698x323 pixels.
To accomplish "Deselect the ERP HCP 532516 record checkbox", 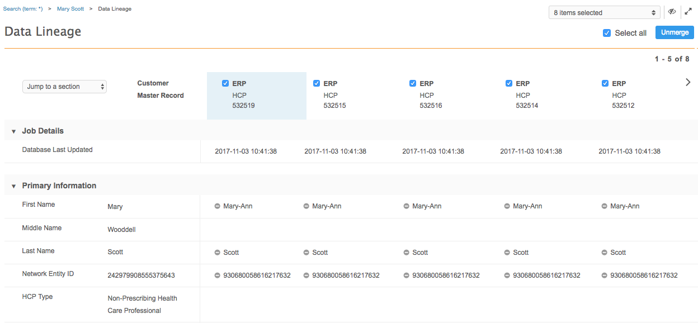I will point(413,83).
